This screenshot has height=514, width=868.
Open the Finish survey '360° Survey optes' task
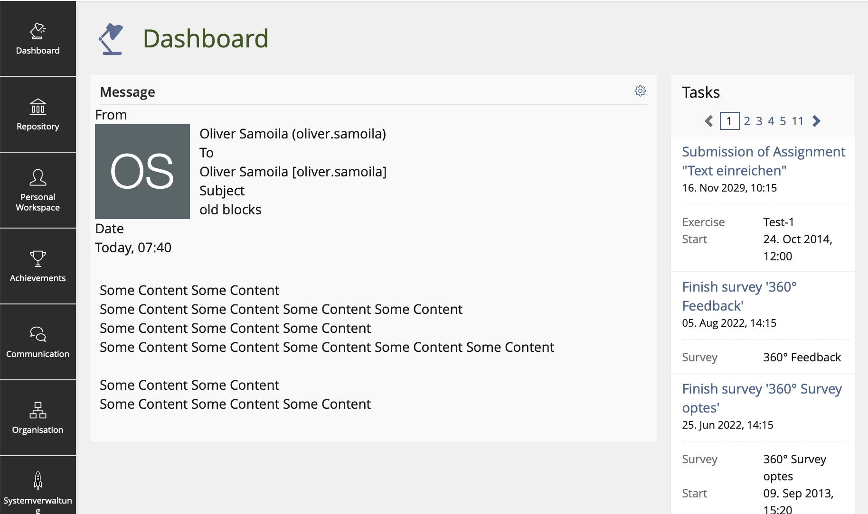tap(762, 398)
